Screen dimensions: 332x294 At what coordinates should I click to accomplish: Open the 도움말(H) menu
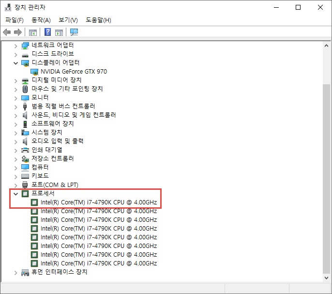pos(98,20)
